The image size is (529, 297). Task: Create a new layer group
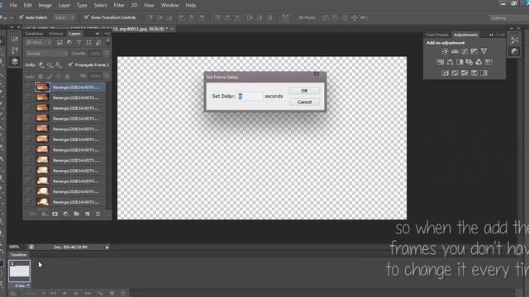77,214
